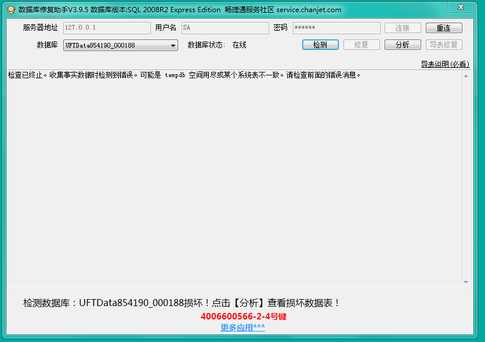
Task: Click the 服务器地址 field 127.0.0.1
Action: [107, 28]
